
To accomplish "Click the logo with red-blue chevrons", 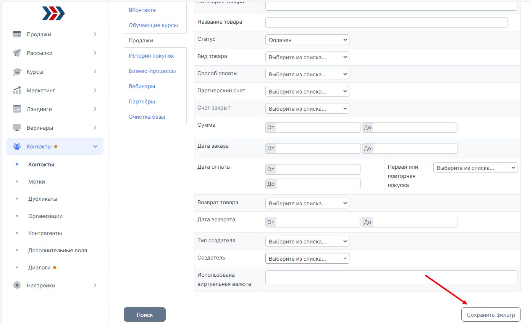I will click(53, 13).
